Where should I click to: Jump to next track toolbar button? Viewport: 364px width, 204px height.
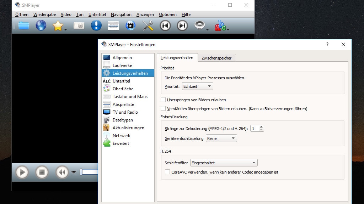point(182,25)
